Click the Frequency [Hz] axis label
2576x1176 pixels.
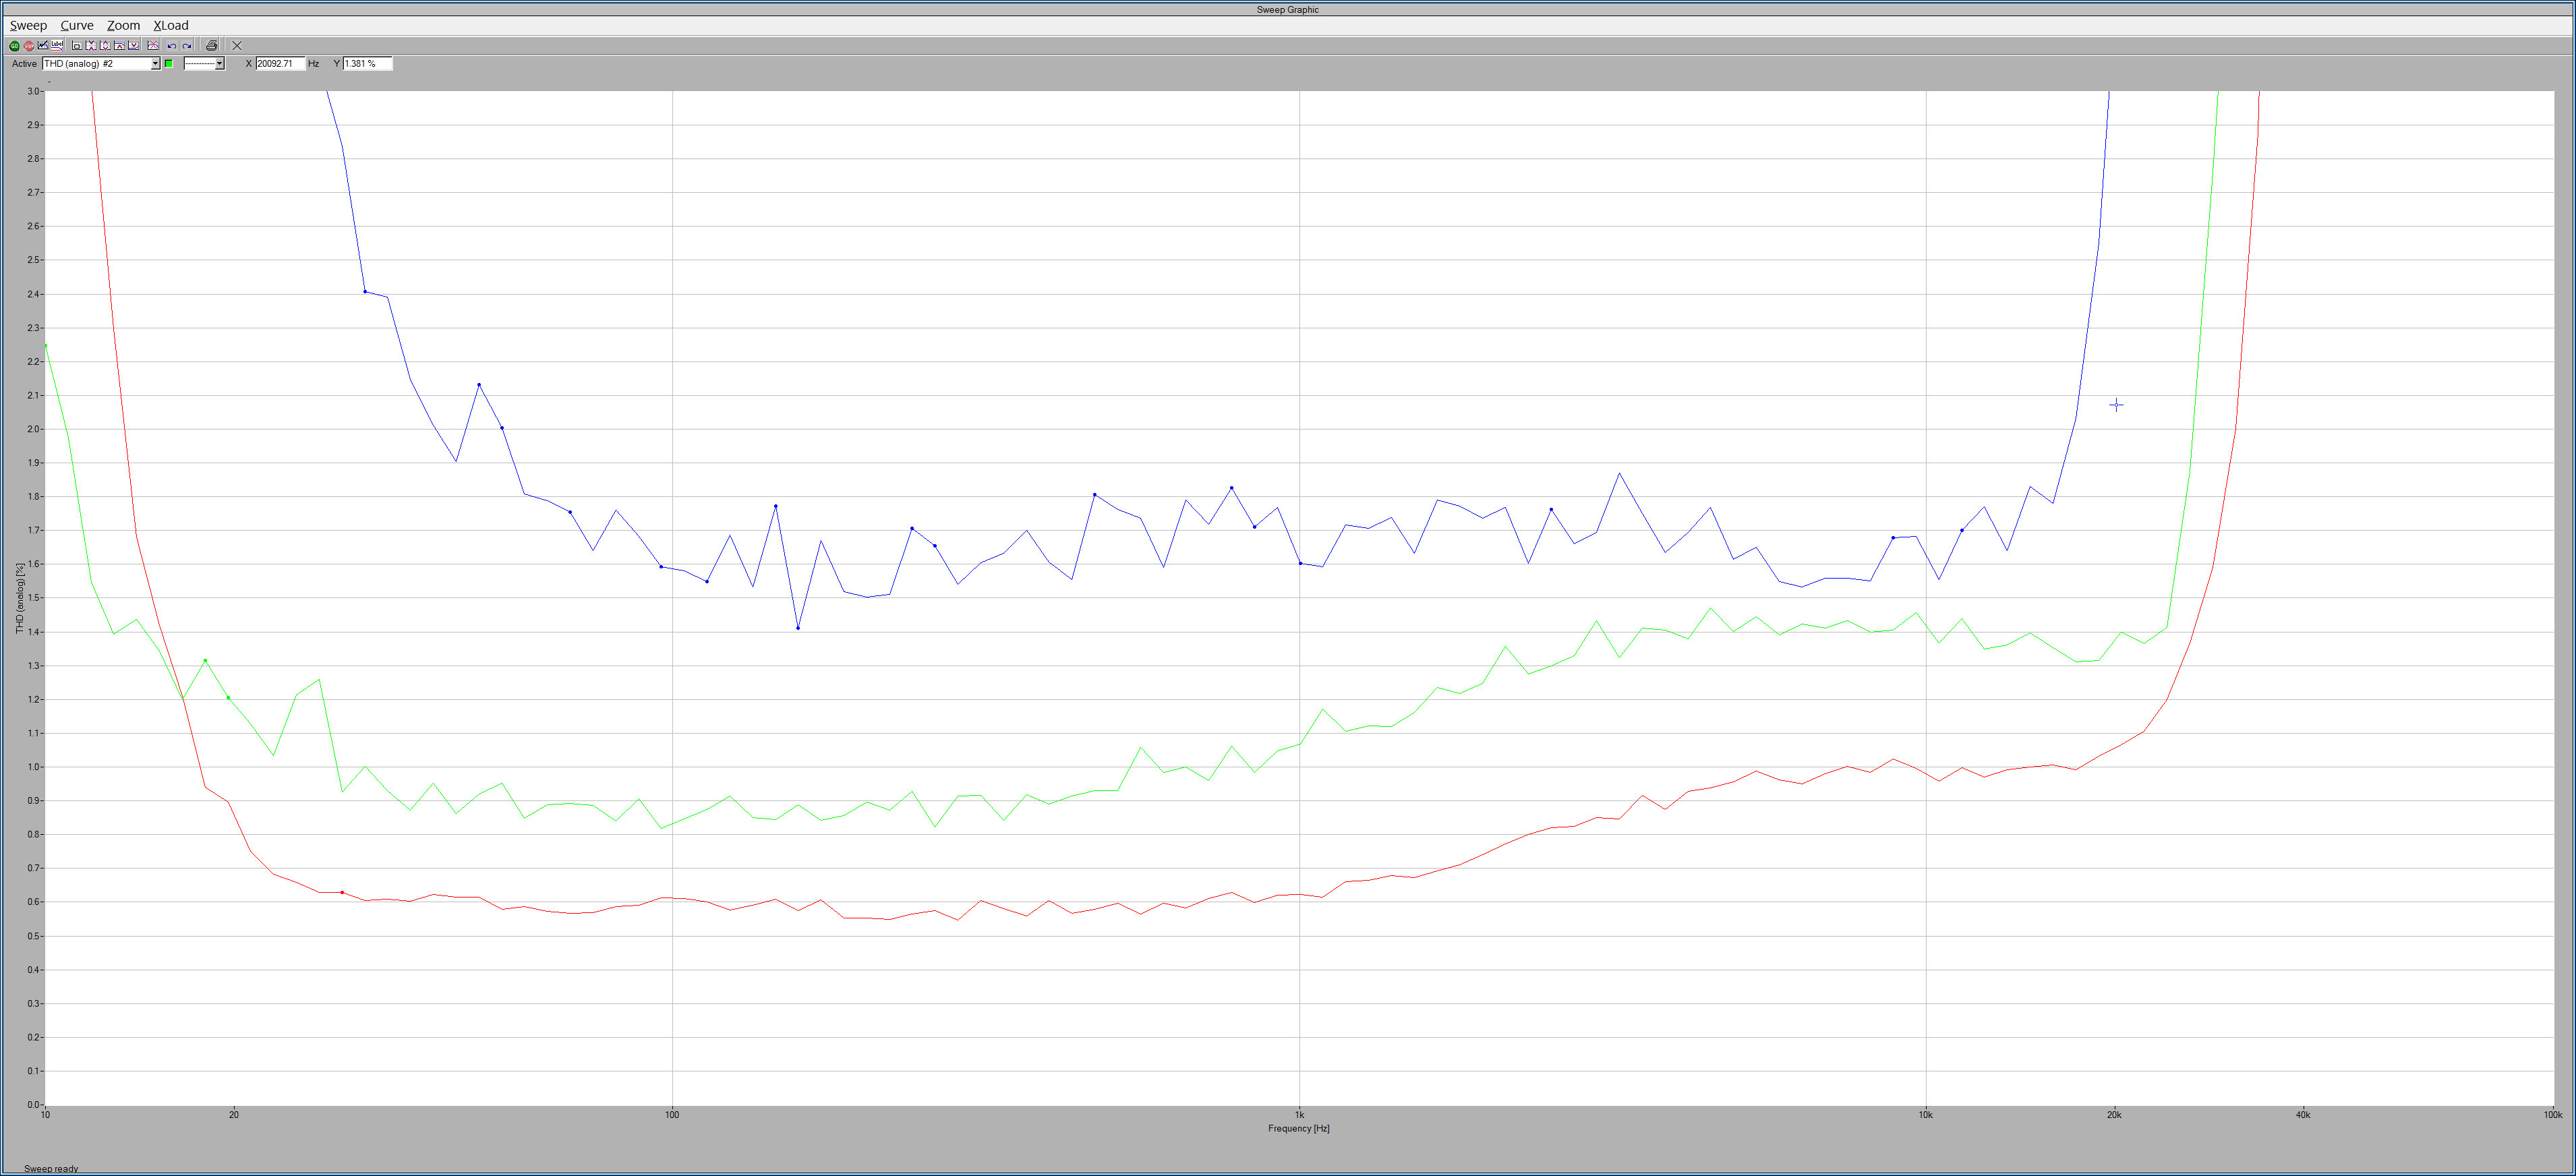click(x=1298, y=1128)
